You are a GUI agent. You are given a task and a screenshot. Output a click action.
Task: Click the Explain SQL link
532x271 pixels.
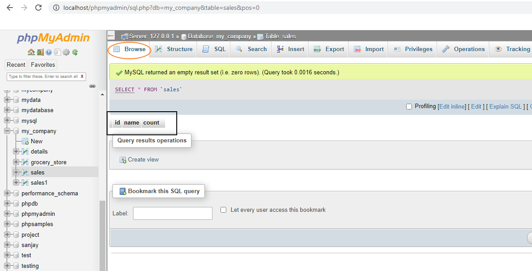pyautogui.click(x=506, y=106)
